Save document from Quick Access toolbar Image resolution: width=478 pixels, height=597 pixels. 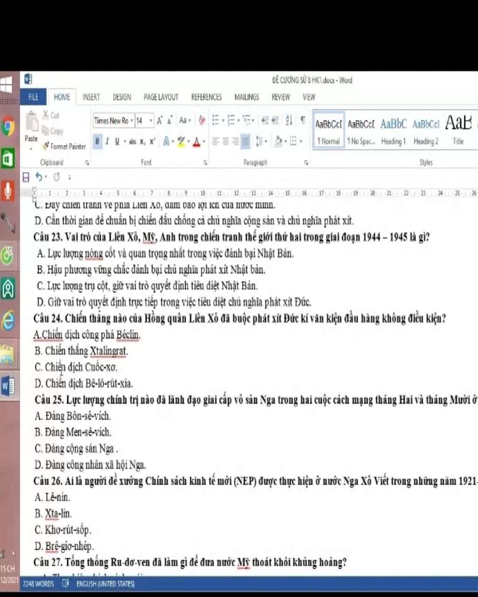point(26,177)
